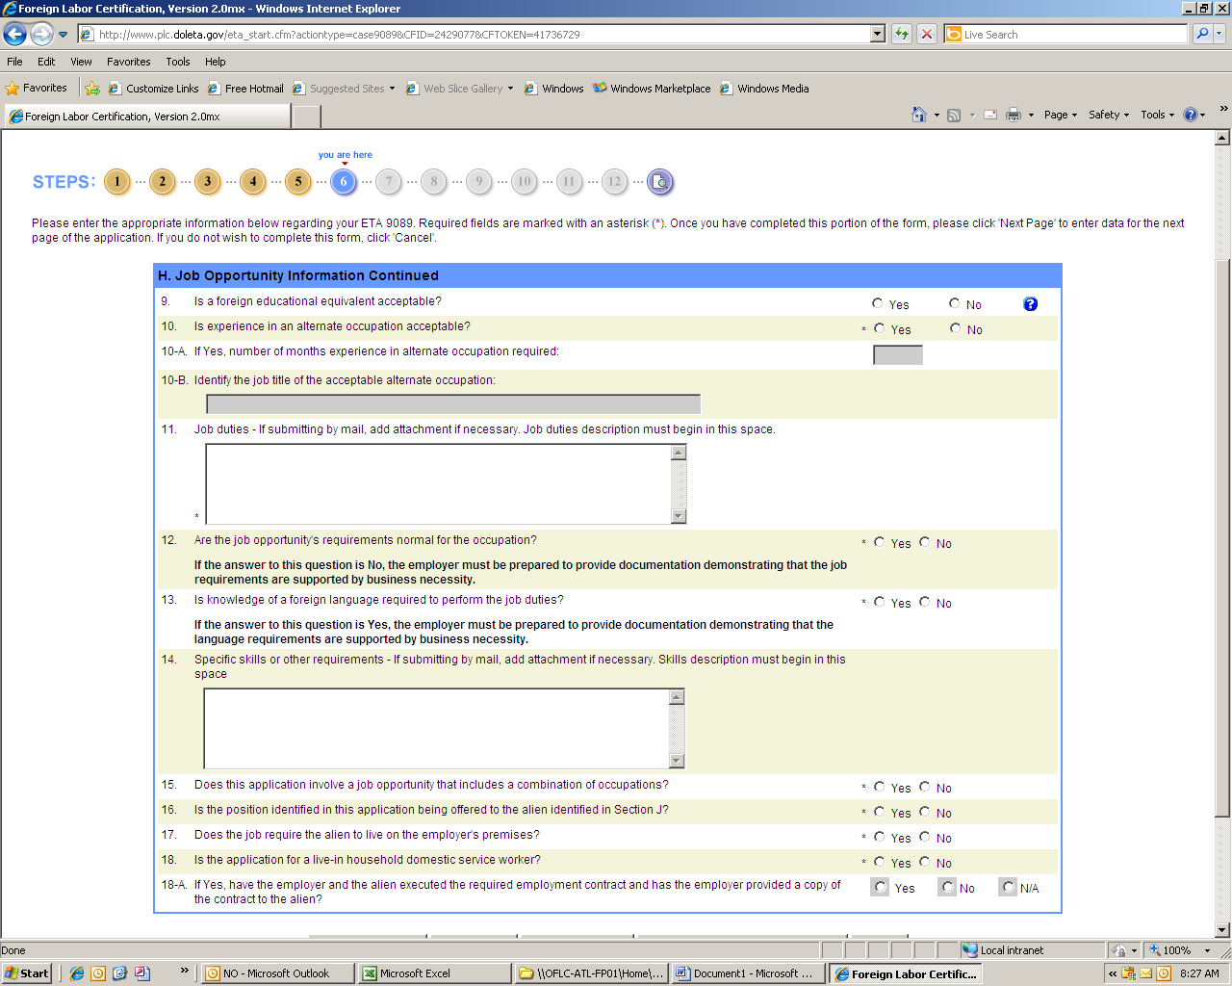Click the Print icon in command bar
1232x986 pixels.
point(1013,115)
